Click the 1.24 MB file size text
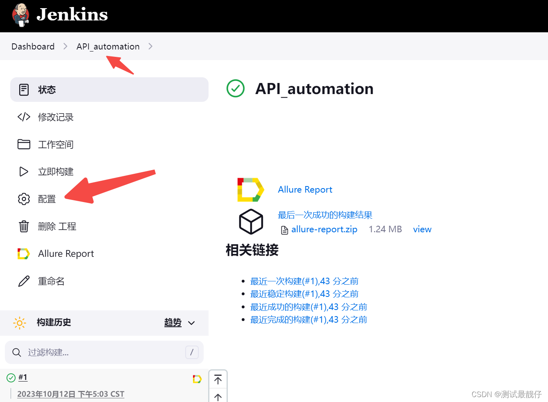 [x=385, y=229]
